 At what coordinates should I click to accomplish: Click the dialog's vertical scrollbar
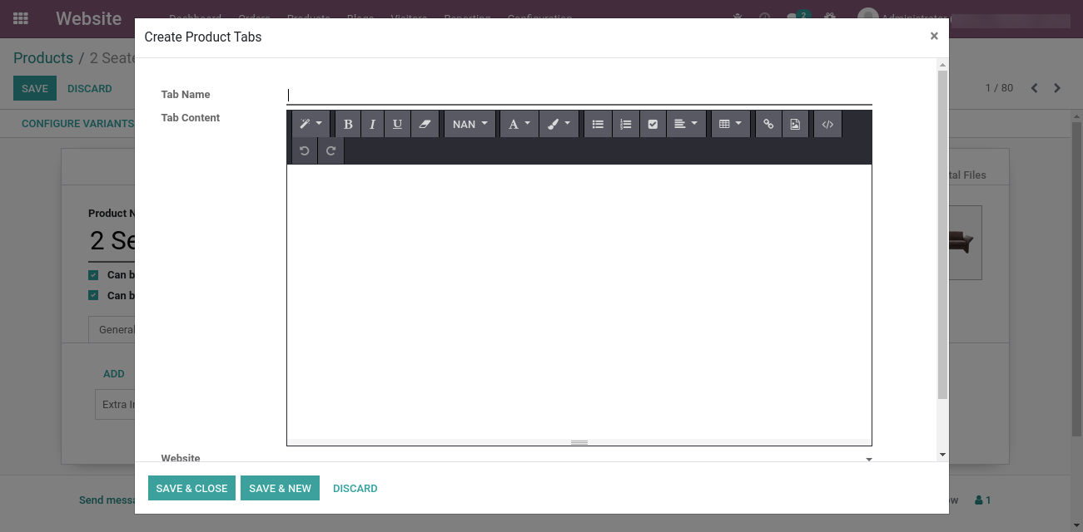(x=942, y=233)
